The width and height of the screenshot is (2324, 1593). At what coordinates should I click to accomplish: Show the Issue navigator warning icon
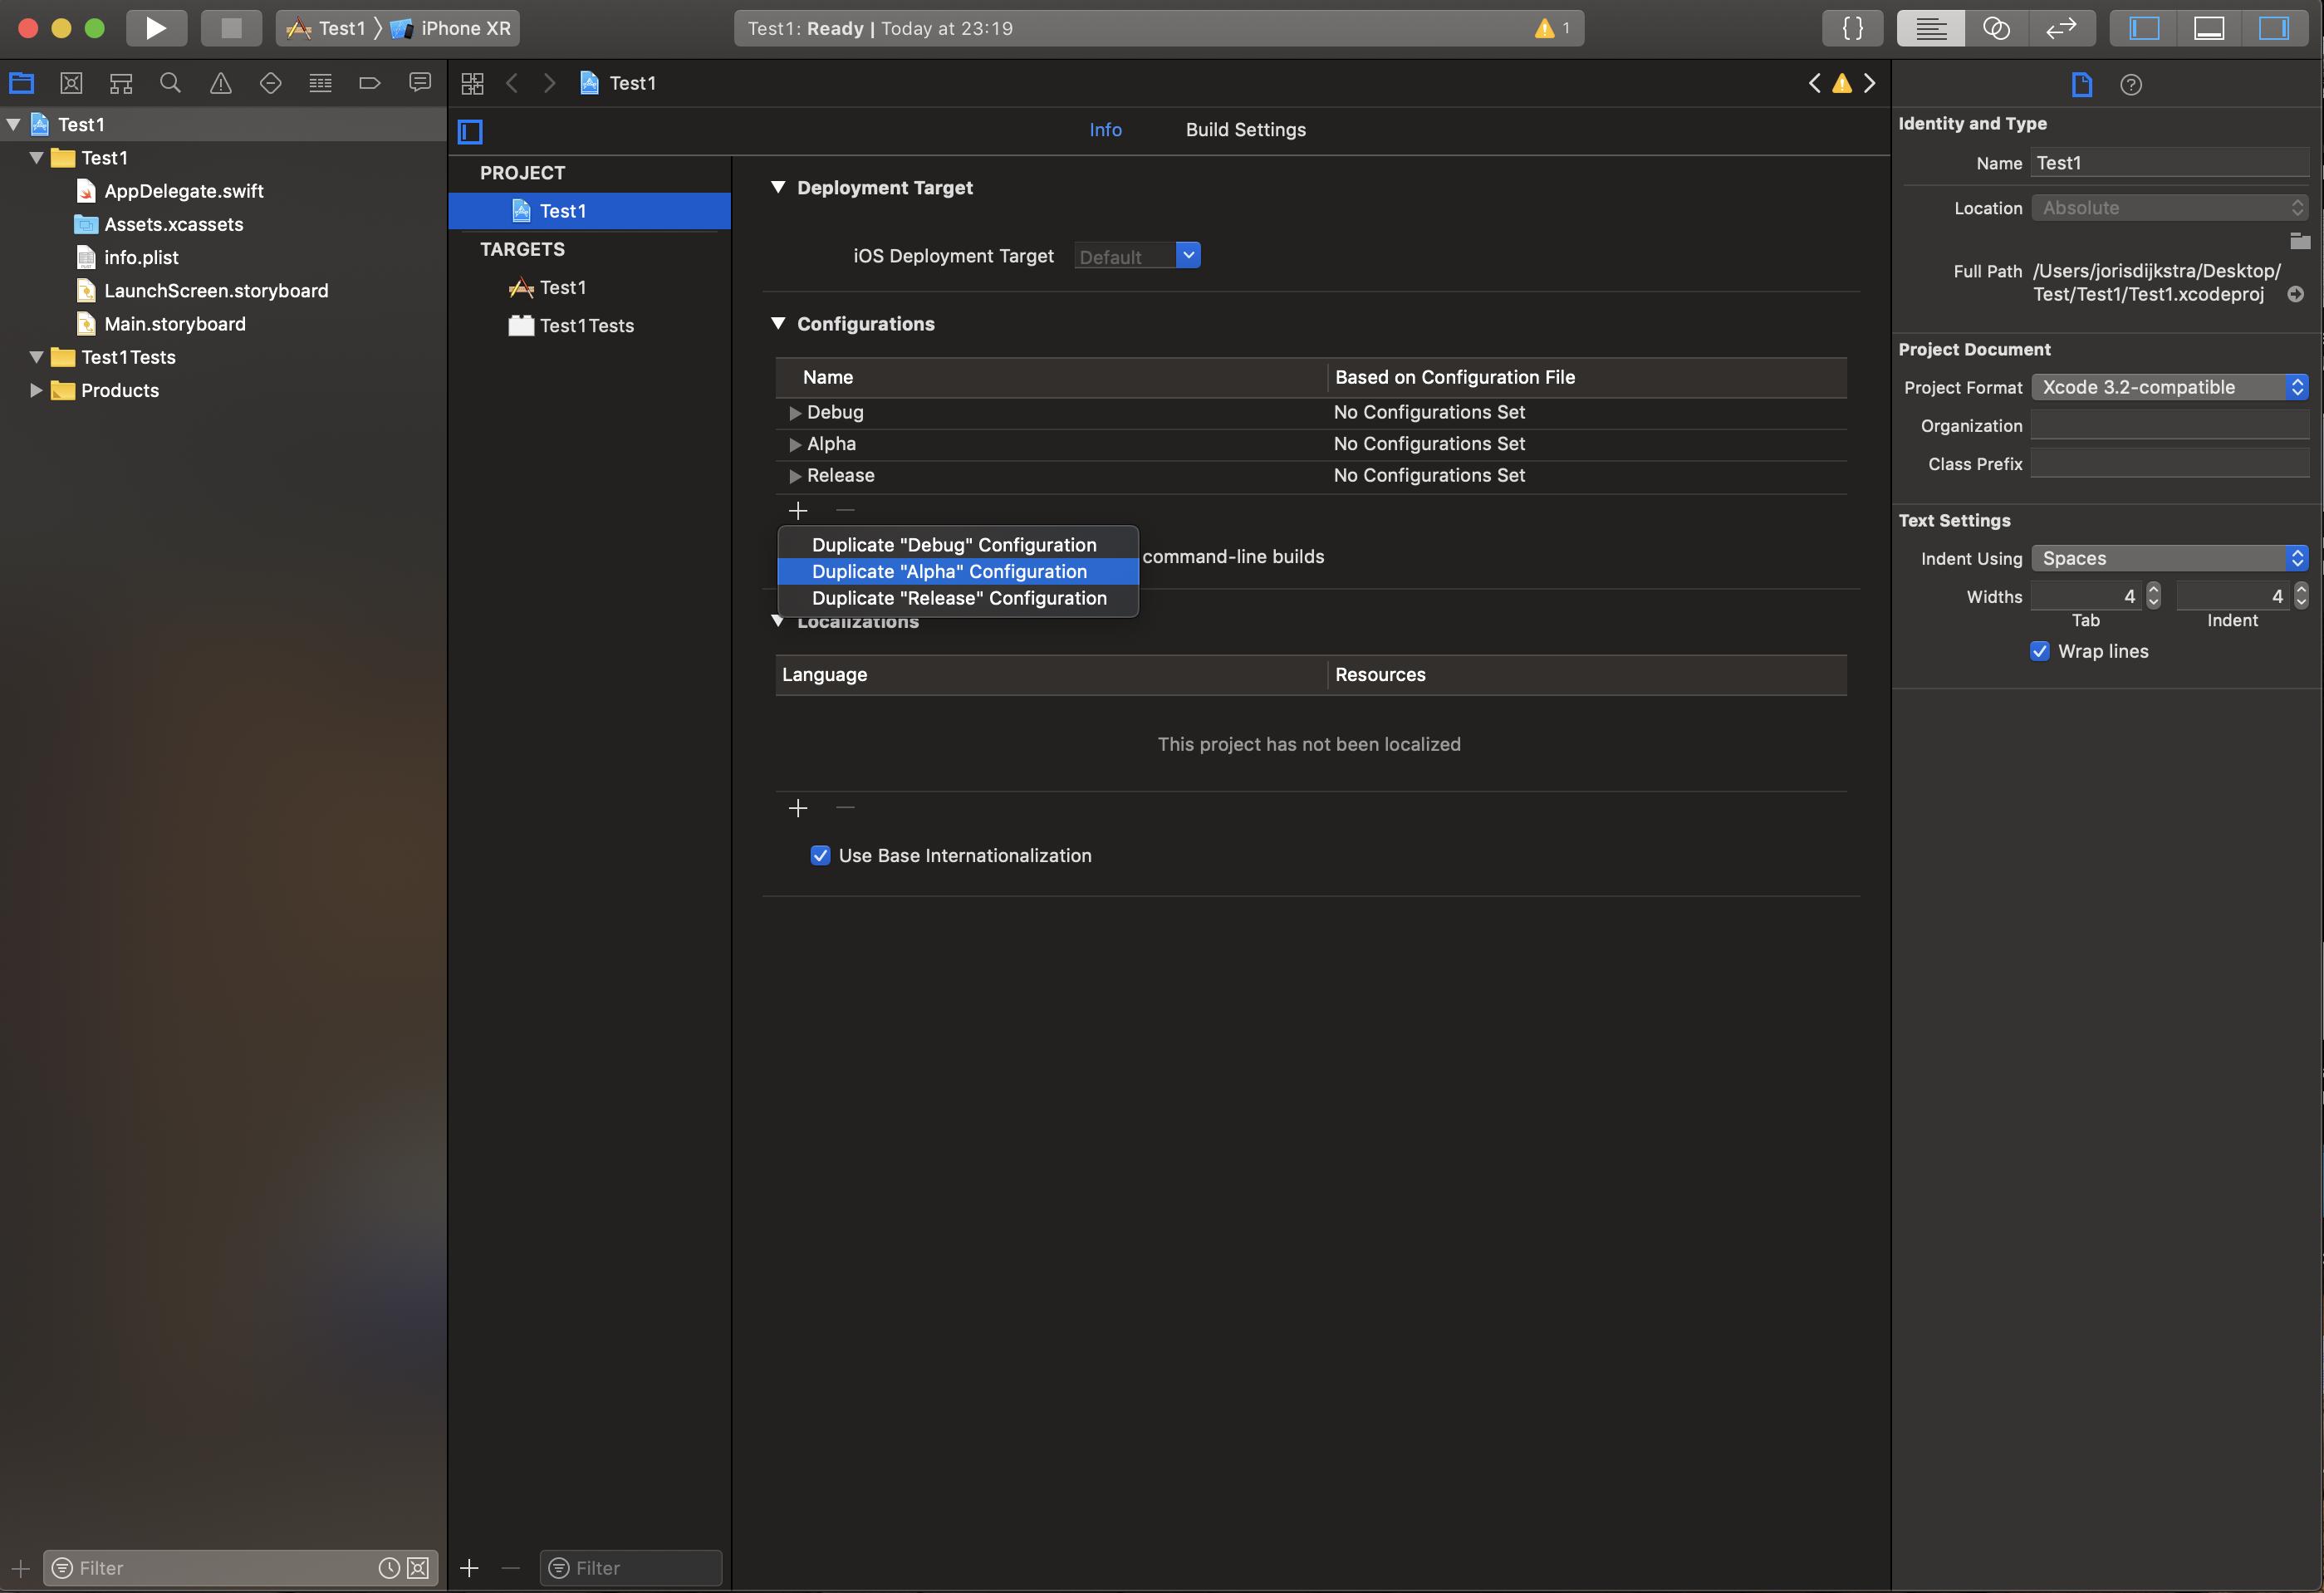[x=220, y=83]
